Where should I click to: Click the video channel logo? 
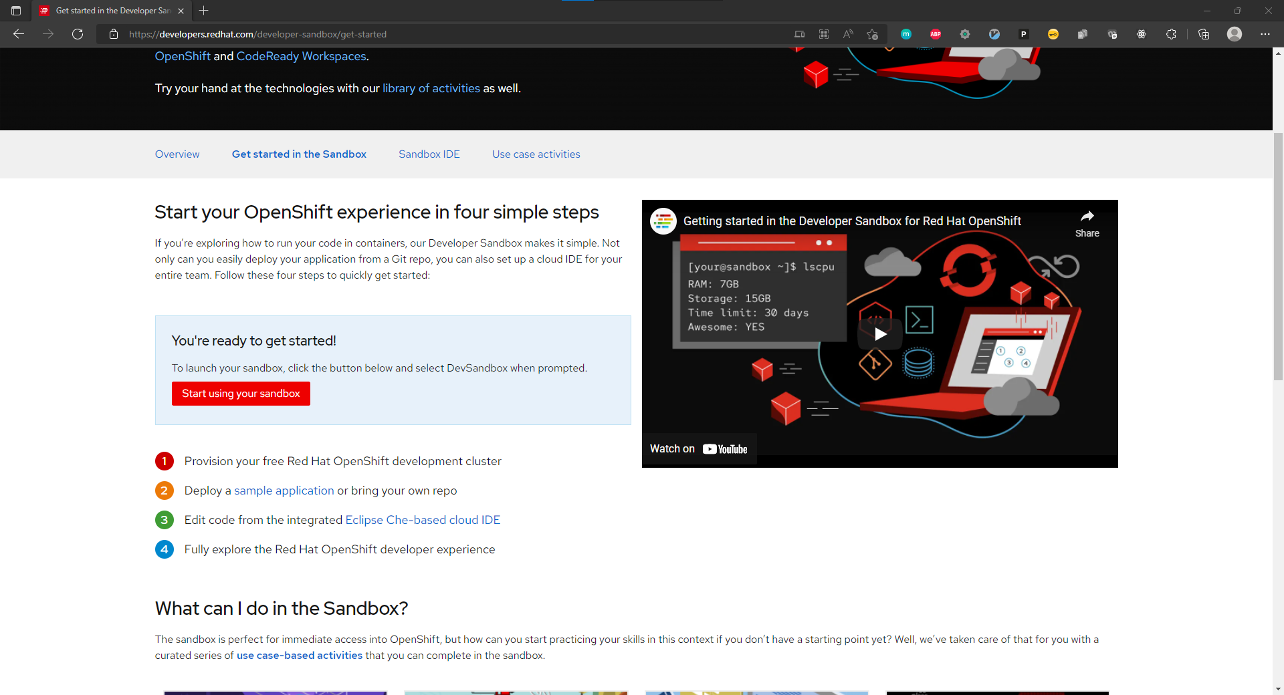663,221
